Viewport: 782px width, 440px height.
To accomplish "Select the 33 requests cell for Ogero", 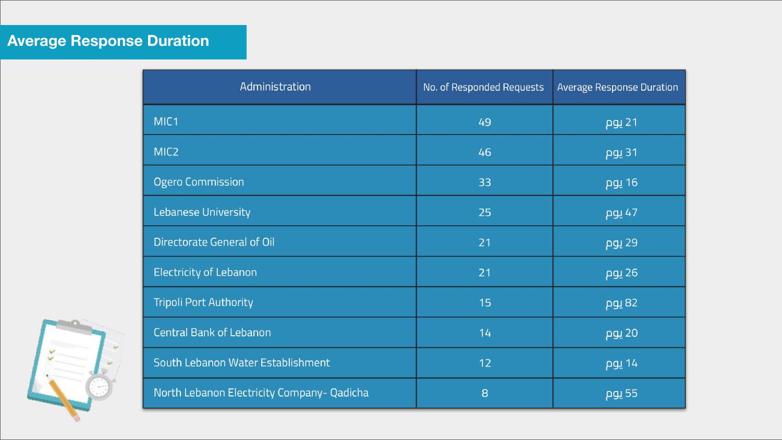I will pyautogui.click(x=484, y=181).
